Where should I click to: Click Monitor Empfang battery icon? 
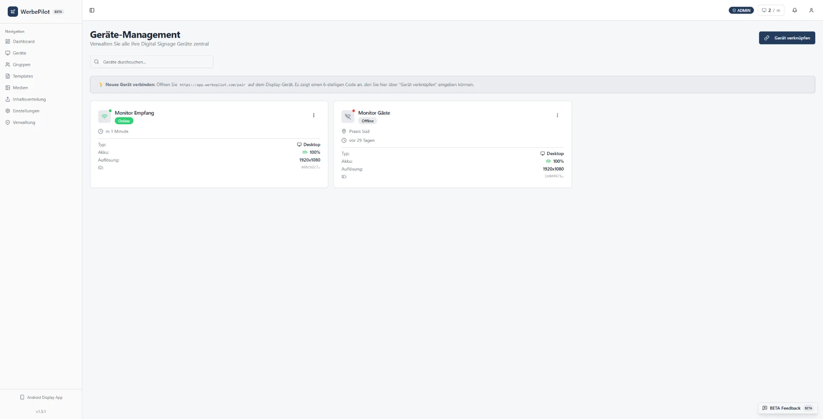pos(305,152)
